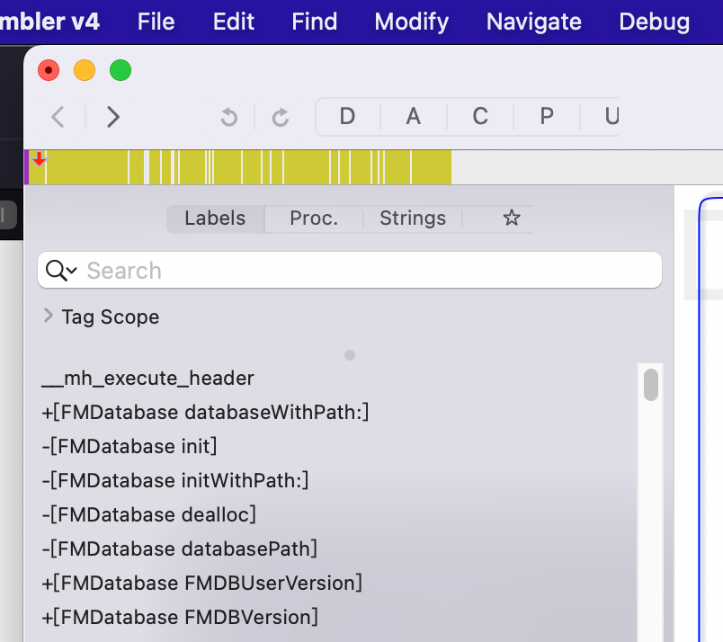Click the undo arrow icon
The height and width of the screenshot is (642, 723).
228,117
